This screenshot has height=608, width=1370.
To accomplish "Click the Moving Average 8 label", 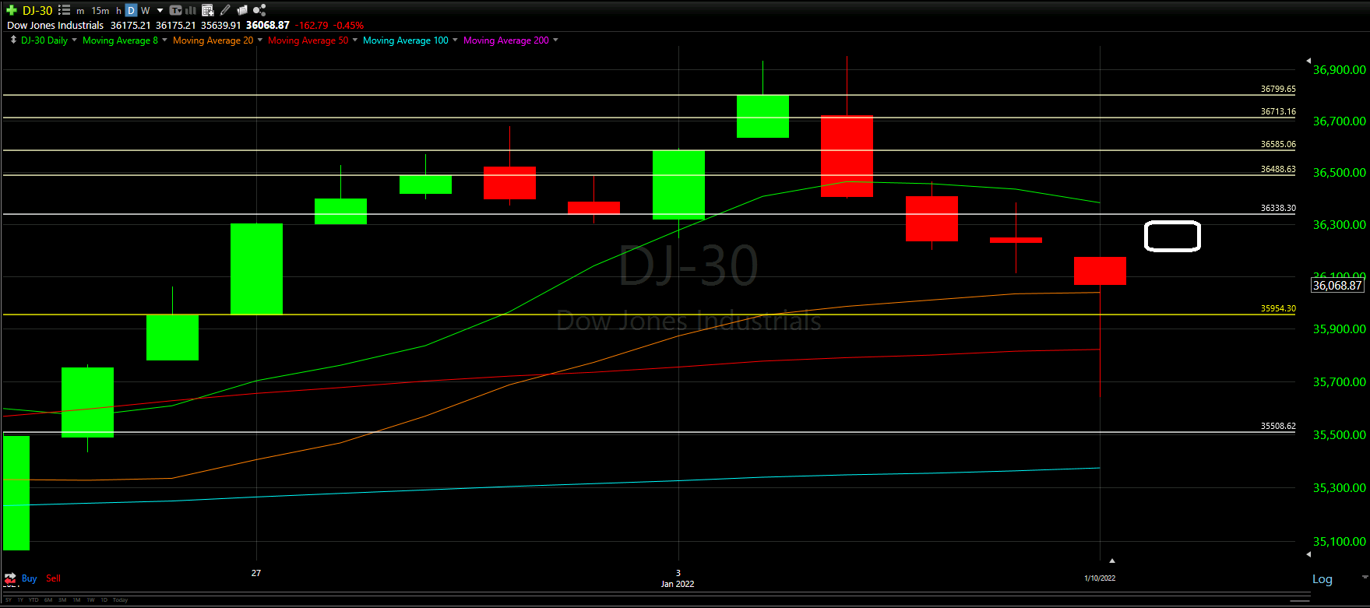I will 120,40.
